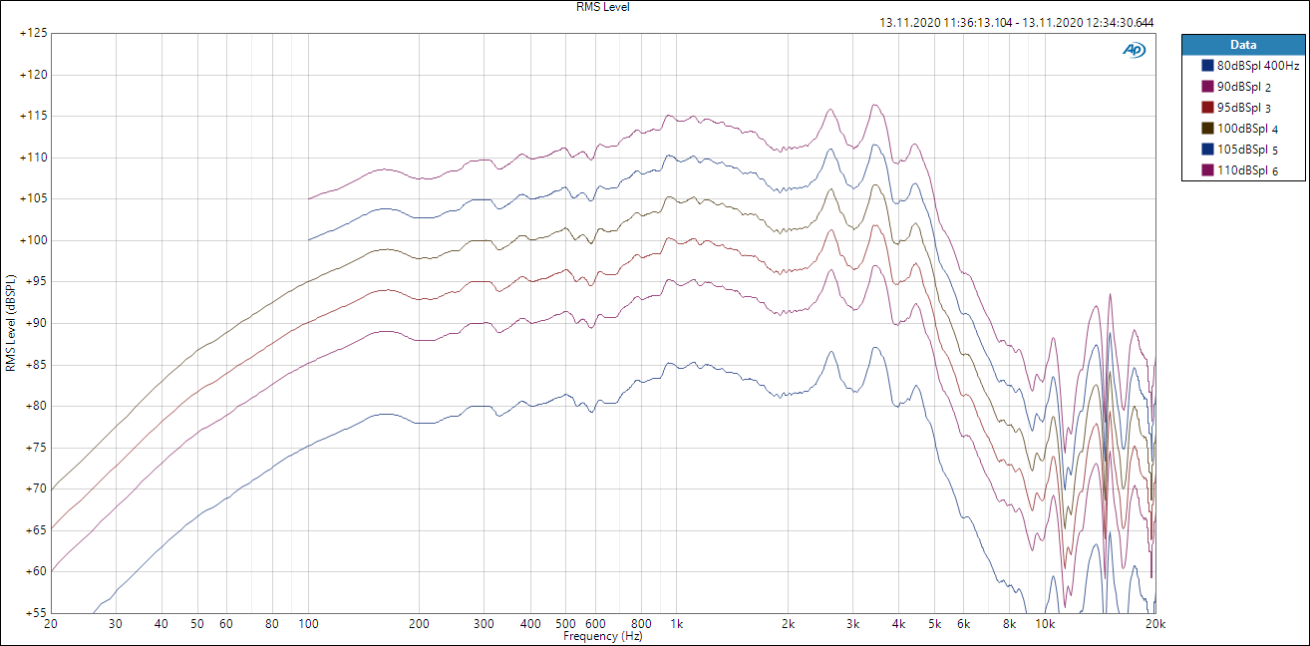The width and height of the screenshot is (1310, 646).
Task: Click the 'Frequency (Hz)' axis label
Action: pyautogui.click(x=602, y=636)
